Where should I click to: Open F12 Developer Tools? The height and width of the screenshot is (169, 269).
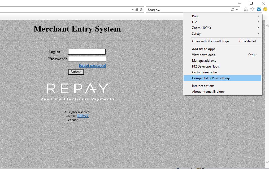pos(222,66)
